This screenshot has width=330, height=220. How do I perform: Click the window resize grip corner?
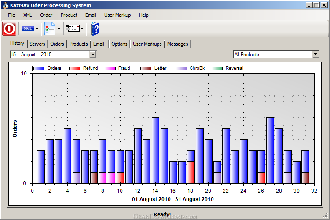pyautogui.click(x=326, y=215)
